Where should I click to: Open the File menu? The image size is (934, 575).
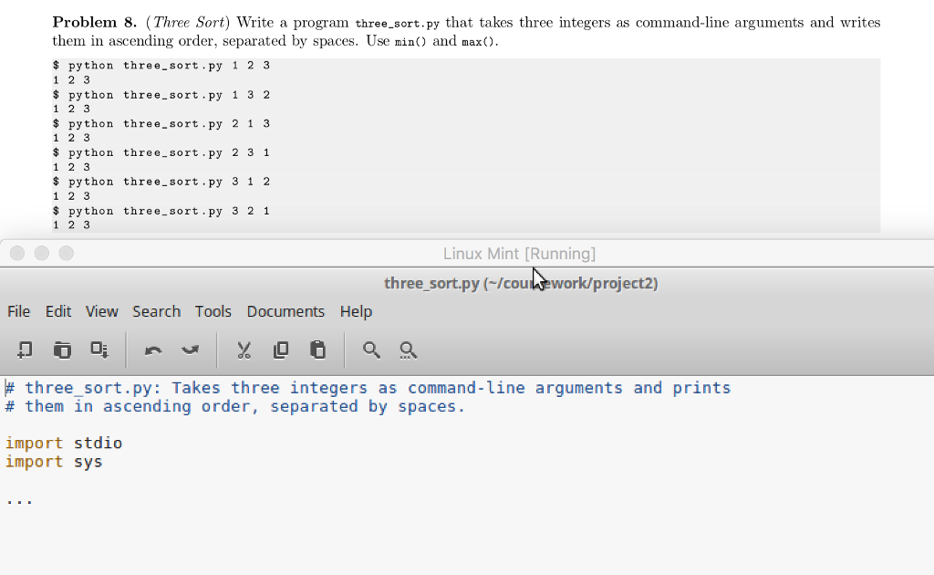(x=18, y=311)
